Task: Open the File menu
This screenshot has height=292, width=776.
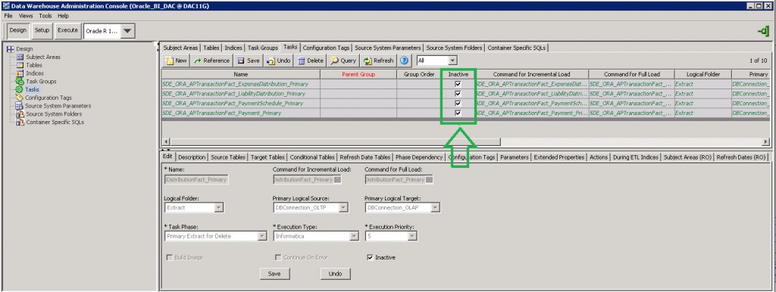Action: 8,16
